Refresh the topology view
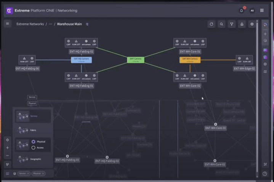274x182 pixels. [x=211, y=24]
